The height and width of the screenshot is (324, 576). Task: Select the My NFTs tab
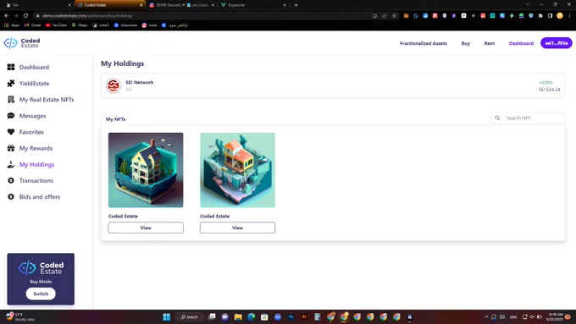[115, 119]
